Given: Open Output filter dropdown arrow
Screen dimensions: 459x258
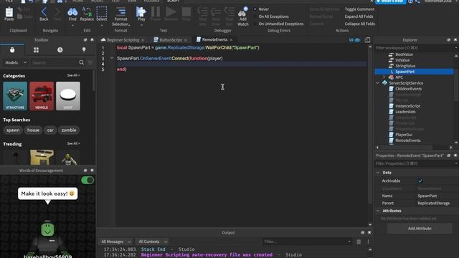Looking at the screenshot, I should tap(349, 242).
